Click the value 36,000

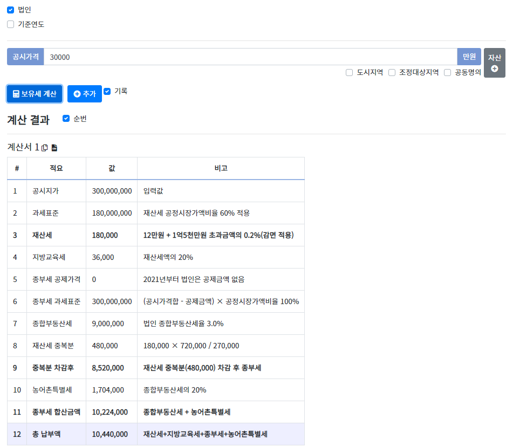click(103, 257)
